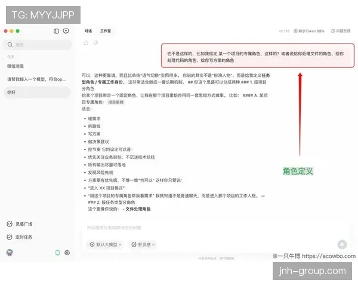The height and width of the screenshot is (286, 358).
Task: Switch to the 工作室 tab
Action: (106, 31)
